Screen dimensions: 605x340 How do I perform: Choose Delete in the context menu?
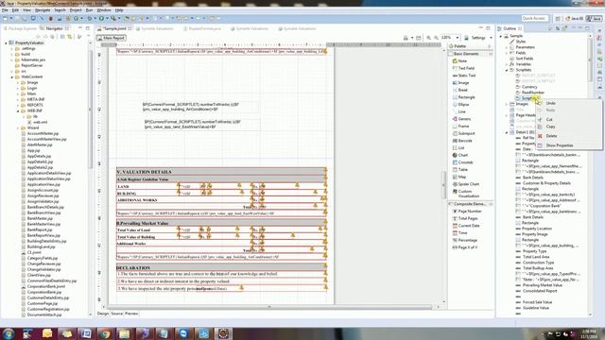point(551,136)
